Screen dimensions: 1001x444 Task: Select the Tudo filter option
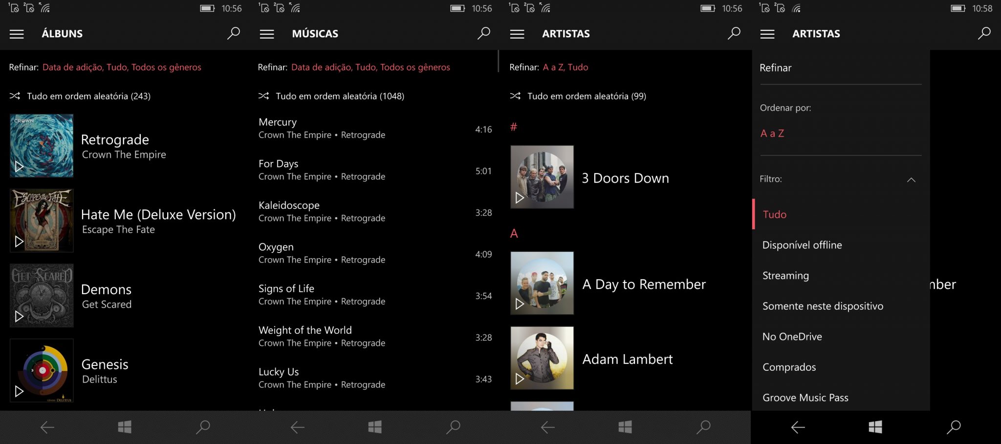coord(774,214)
